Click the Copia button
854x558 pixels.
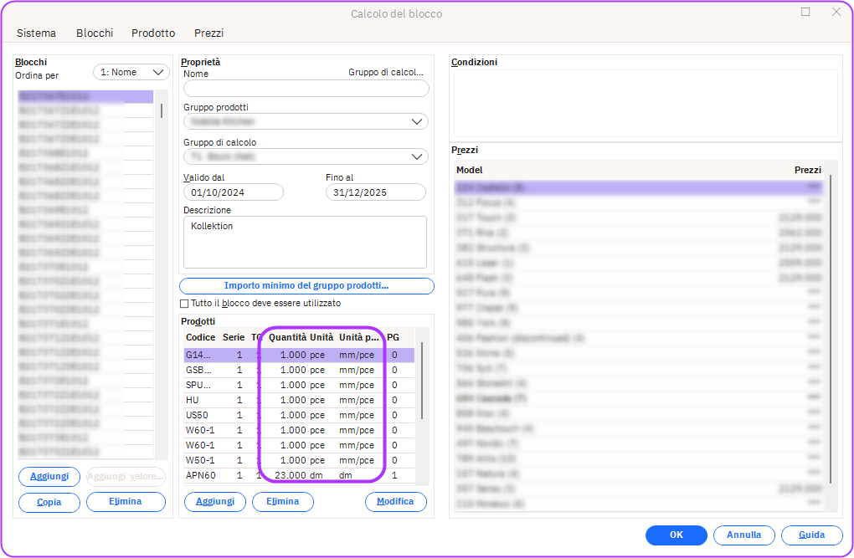point(49,502)
